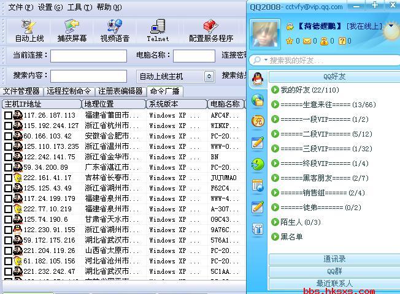Click the Telnet toolbar icon
This screenshot has width=400, height=294.
tap(158, 27)
